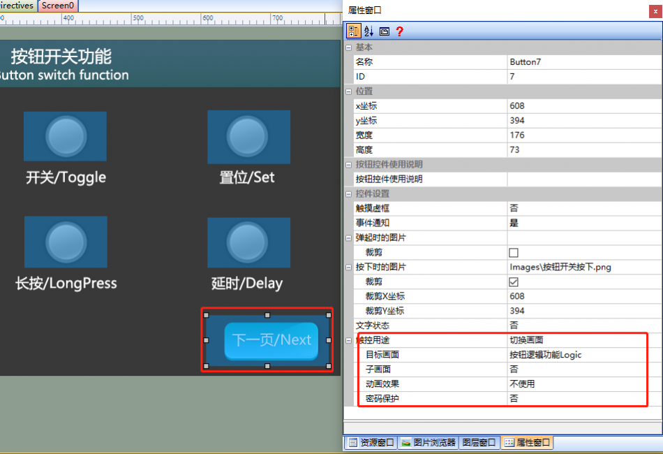
Task: Collapse the 位置 property group
Action: [349, 91]
